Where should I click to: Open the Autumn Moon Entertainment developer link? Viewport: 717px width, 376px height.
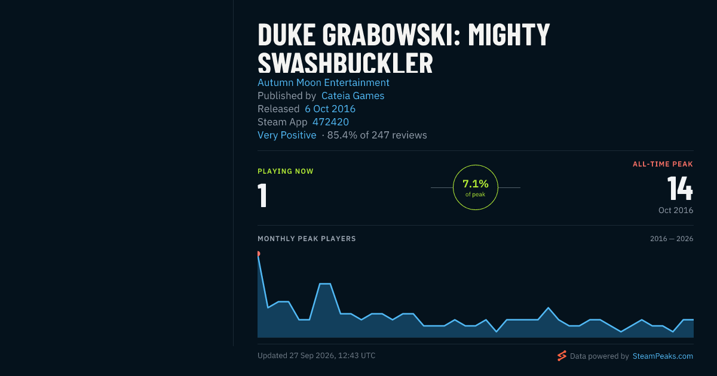tap(323, 82)
